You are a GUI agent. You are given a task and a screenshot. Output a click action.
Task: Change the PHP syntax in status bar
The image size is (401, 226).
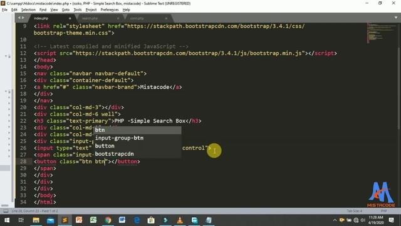point(383,211)
